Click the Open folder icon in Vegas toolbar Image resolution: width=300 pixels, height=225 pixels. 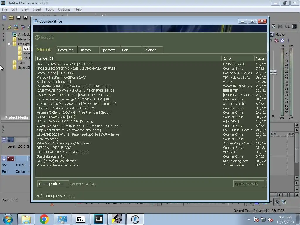pos(11,18)
